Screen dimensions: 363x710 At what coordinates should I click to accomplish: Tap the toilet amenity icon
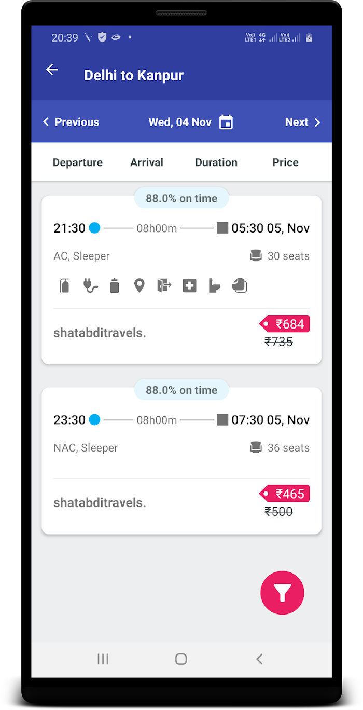[x=215, y=285]
